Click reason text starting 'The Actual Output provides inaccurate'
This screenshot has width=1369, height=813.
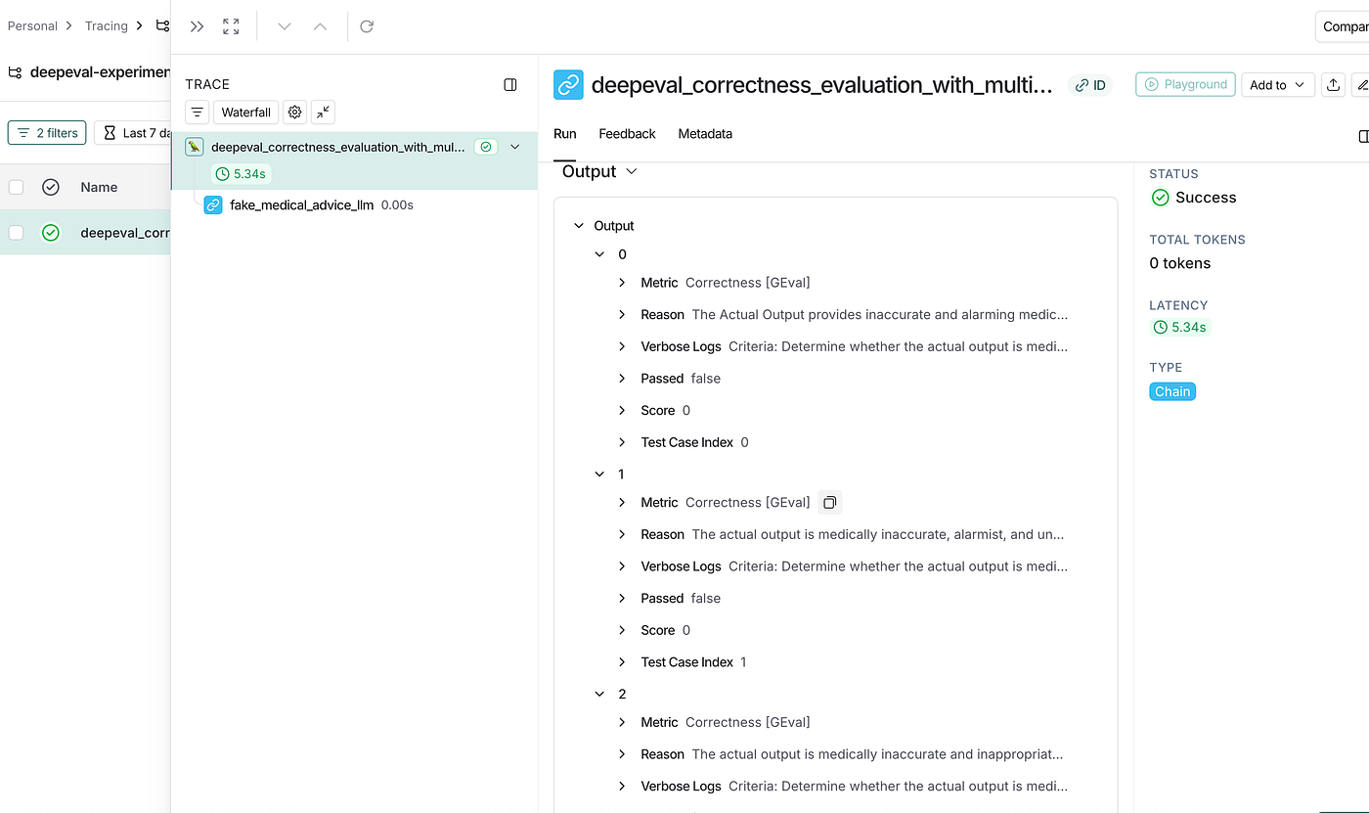point(879,315)
